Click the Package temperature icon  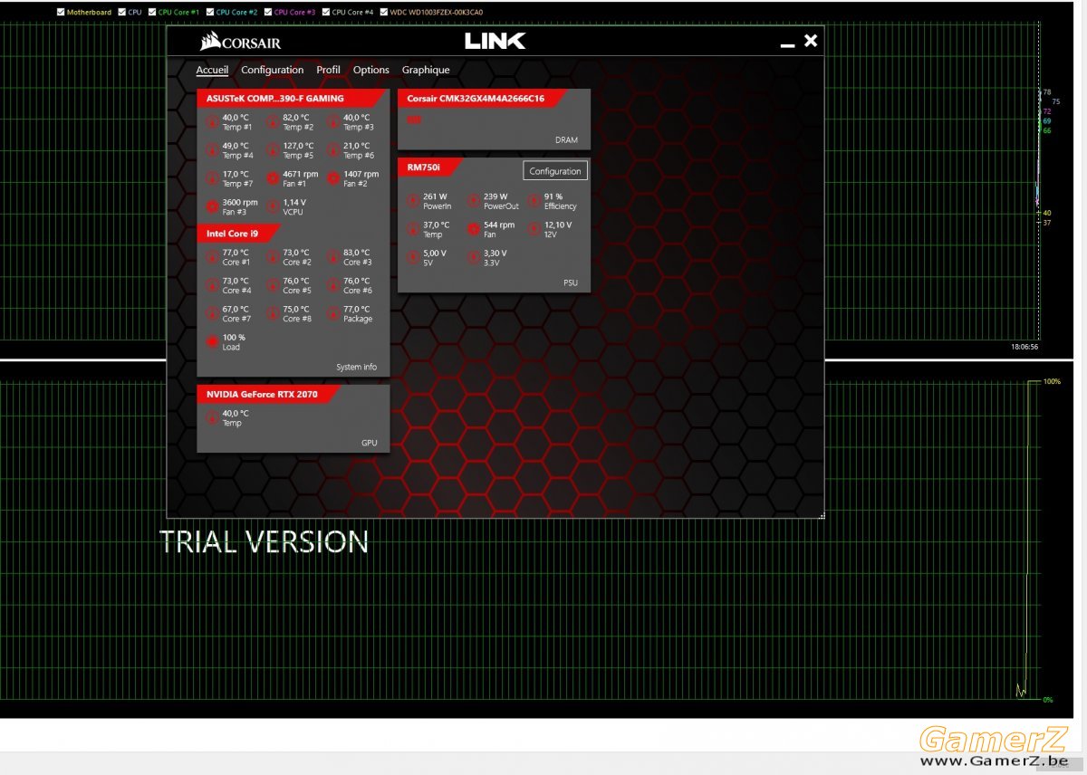coord(333,313)
